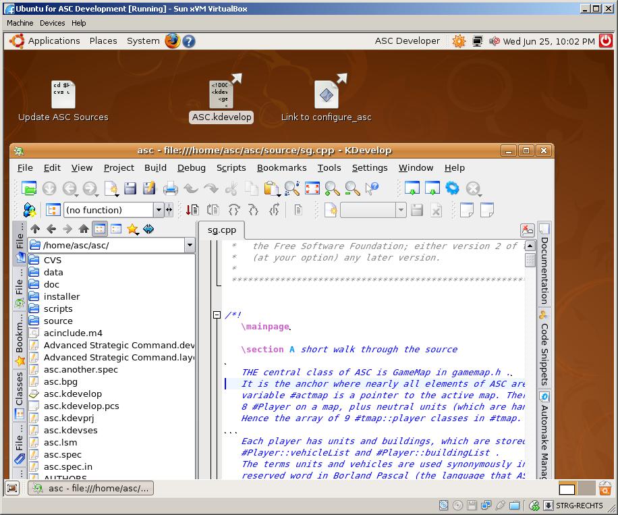Collapse the comment block fold marker

pyautogui.click(x=217, y=315)
